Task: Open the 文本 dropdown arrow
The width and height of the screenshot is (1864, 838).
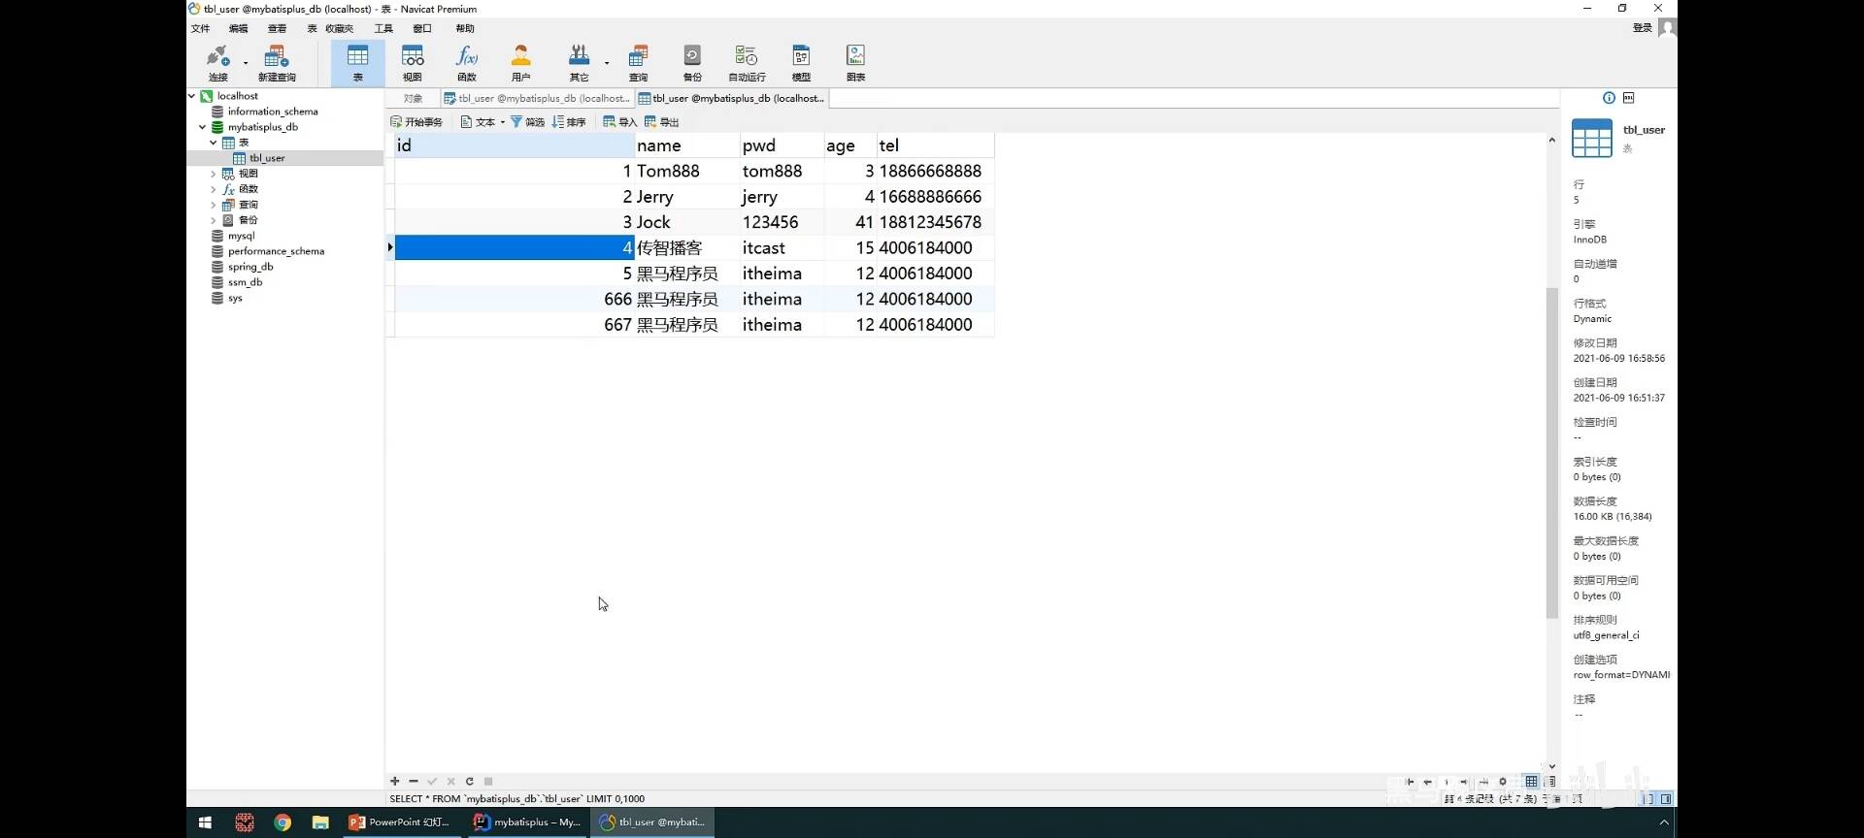Action: coord(502,122)
